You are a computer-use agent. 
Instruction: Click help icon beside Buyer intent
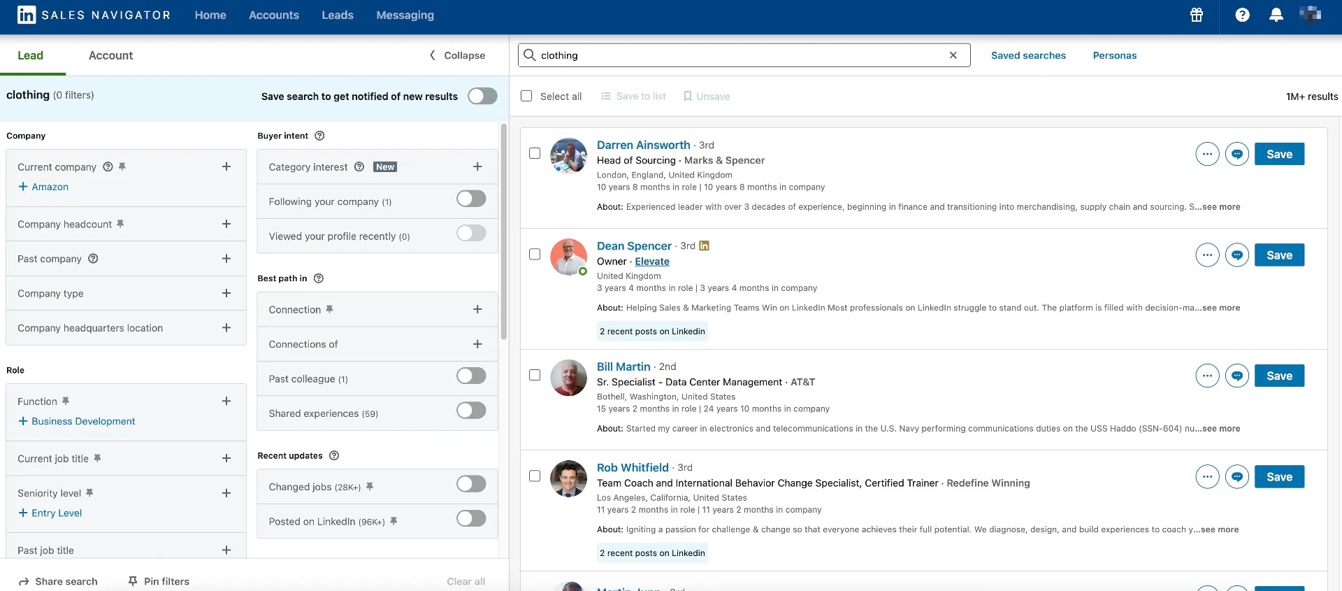click(x=319, y=136)
